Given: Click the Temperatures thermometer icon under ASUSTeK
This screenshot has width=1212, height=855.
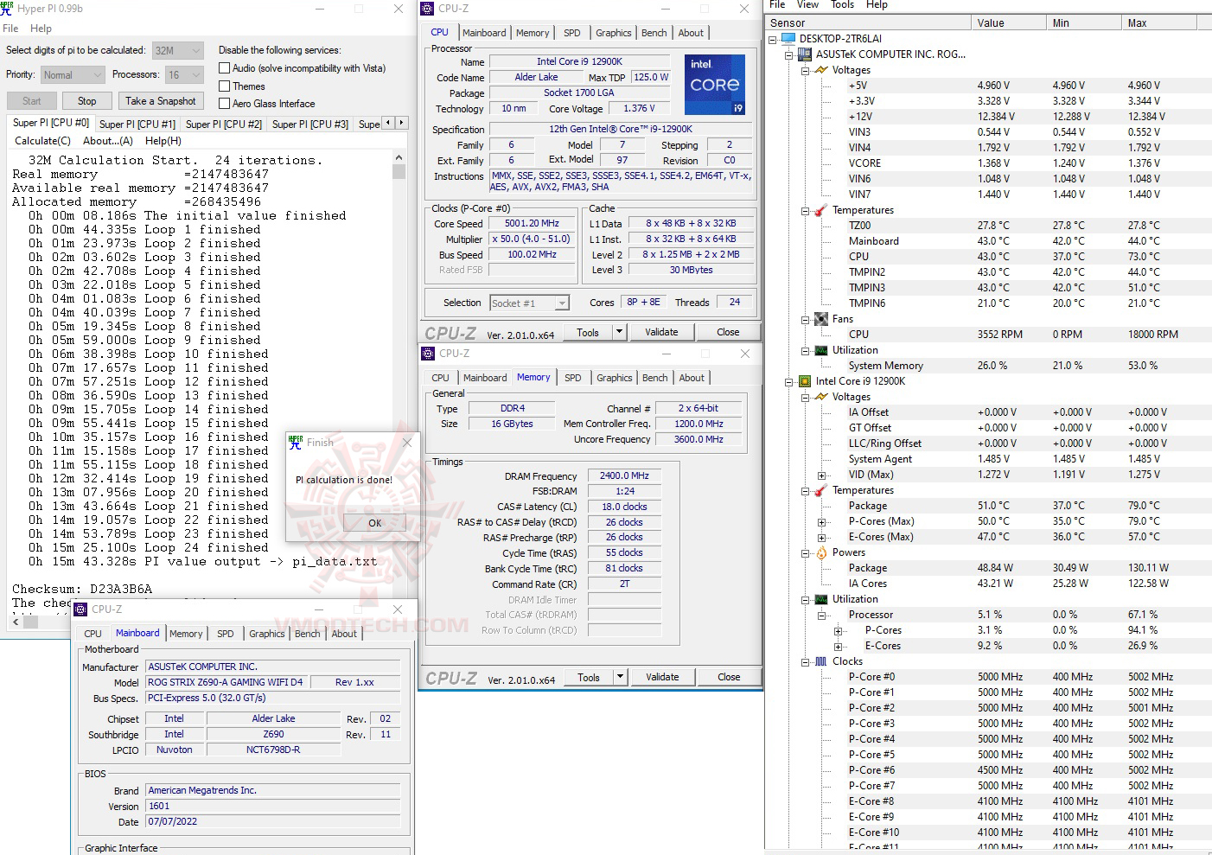Looking at the screenshot, I should coord(820,210).
